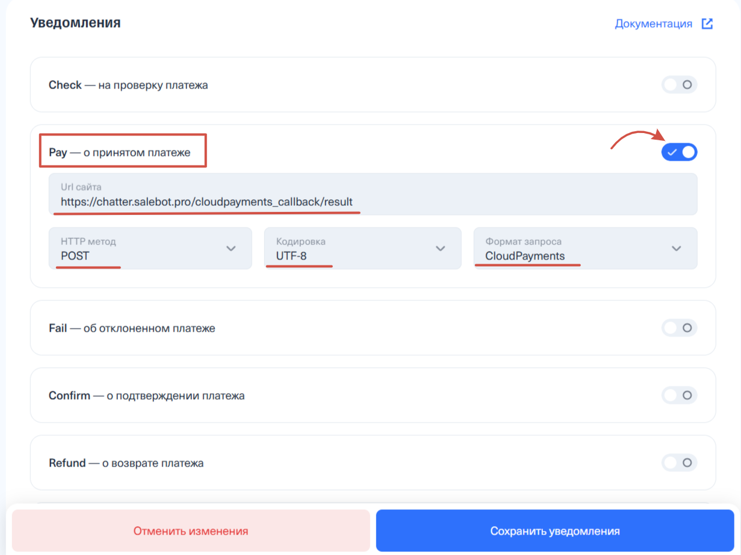741x555 pixels.
Task: Click the Confirm — о подтверждении платежа label
Action: coord(146,396)
